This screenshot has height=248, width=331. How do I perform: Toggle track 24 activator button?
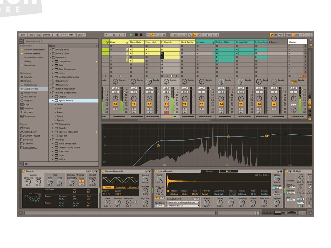tap(221, 104)
